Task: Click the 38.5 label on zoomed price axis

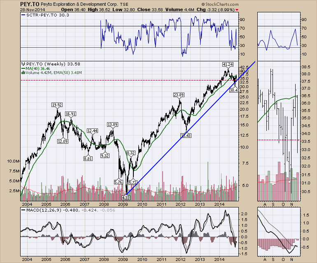Action: [x=305, y=67]
